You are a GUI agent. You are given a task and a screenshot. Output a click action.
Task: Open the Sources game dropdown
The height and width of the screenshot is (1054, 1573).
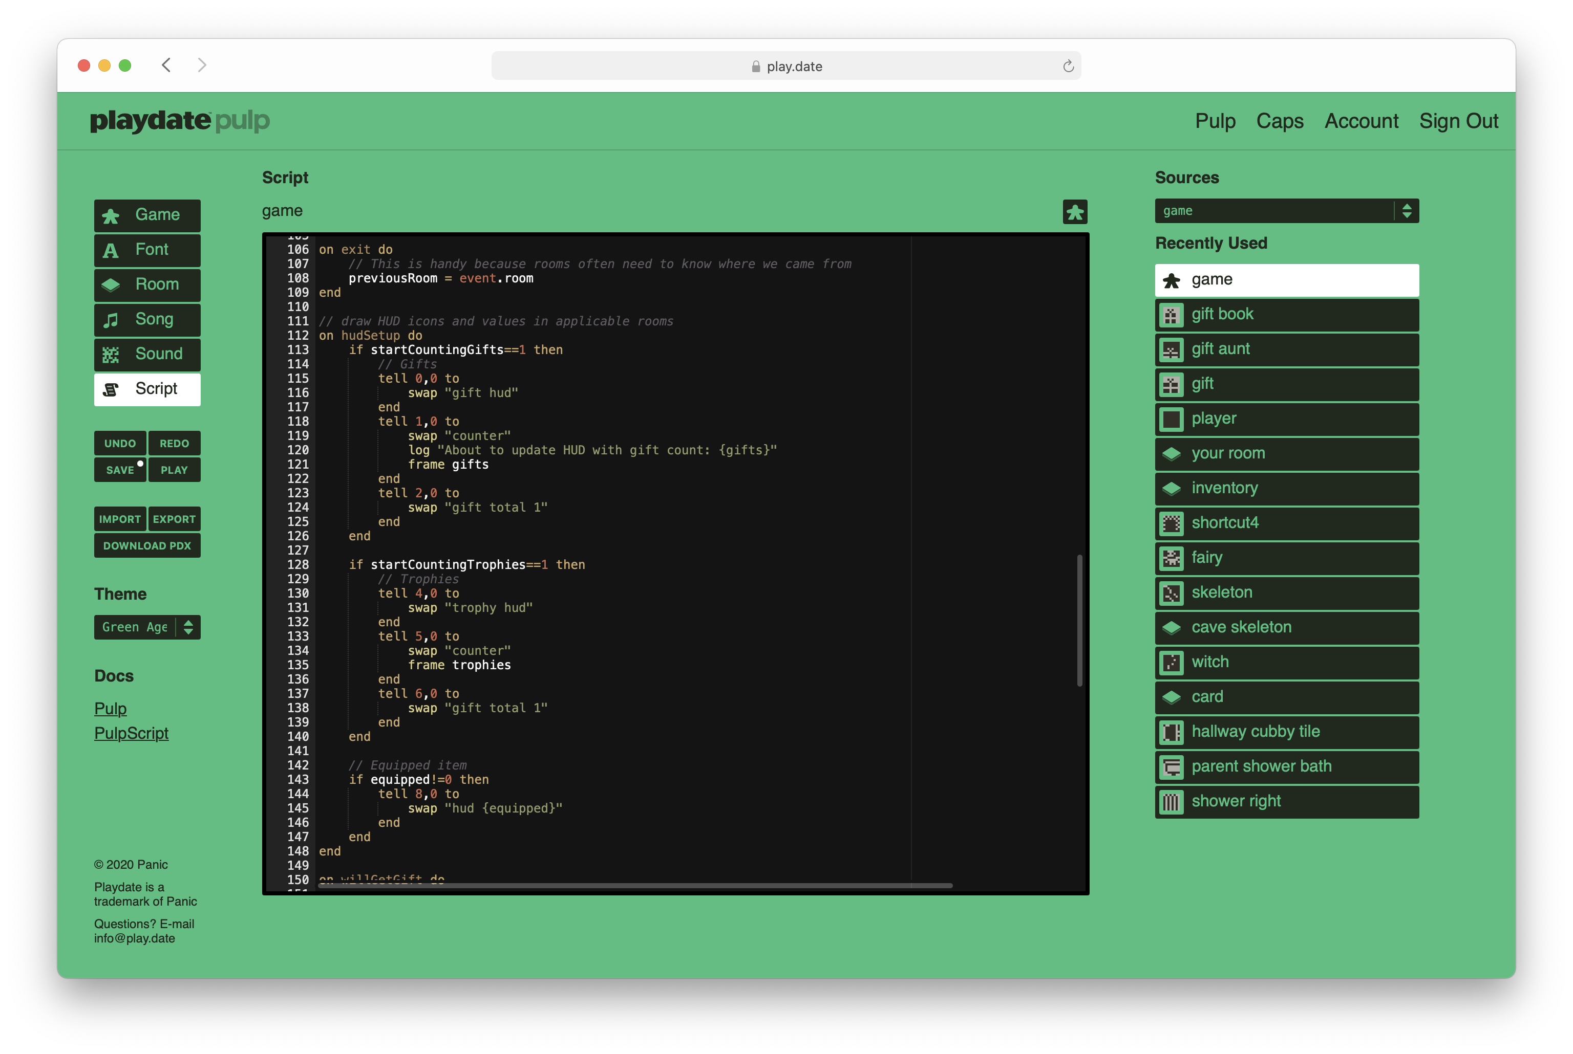tap(1286, 211)
